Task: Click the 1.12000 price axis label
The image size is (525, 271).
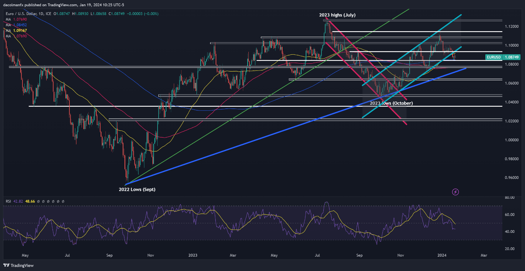Action: (511, 26)
